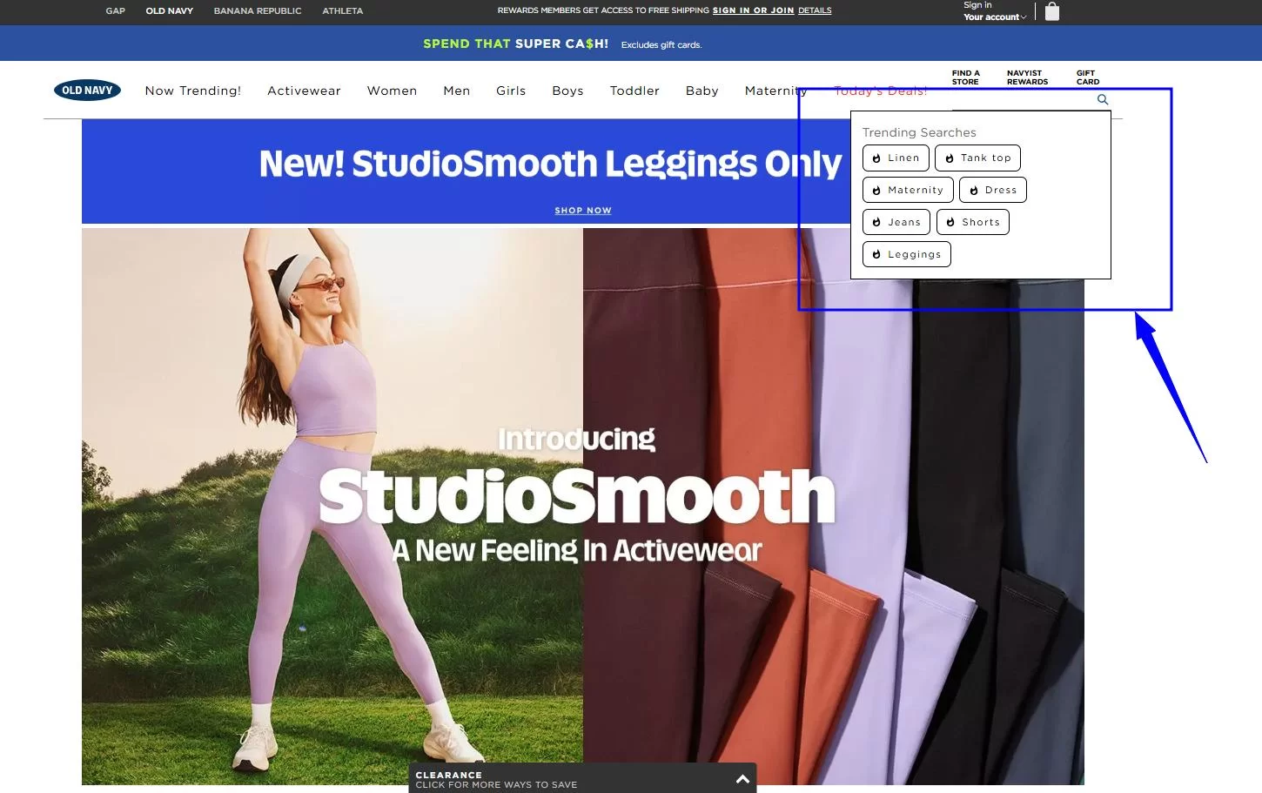1262x793 pixels.
Task: Expand the clearance drawer chevron
Action: tap(742, 779)
